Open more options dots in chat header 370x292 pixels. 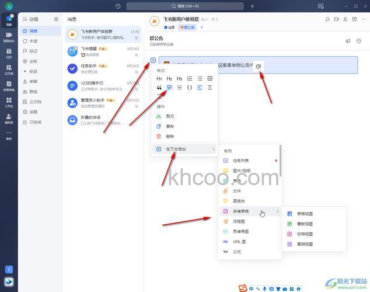(x=364, y=19)
